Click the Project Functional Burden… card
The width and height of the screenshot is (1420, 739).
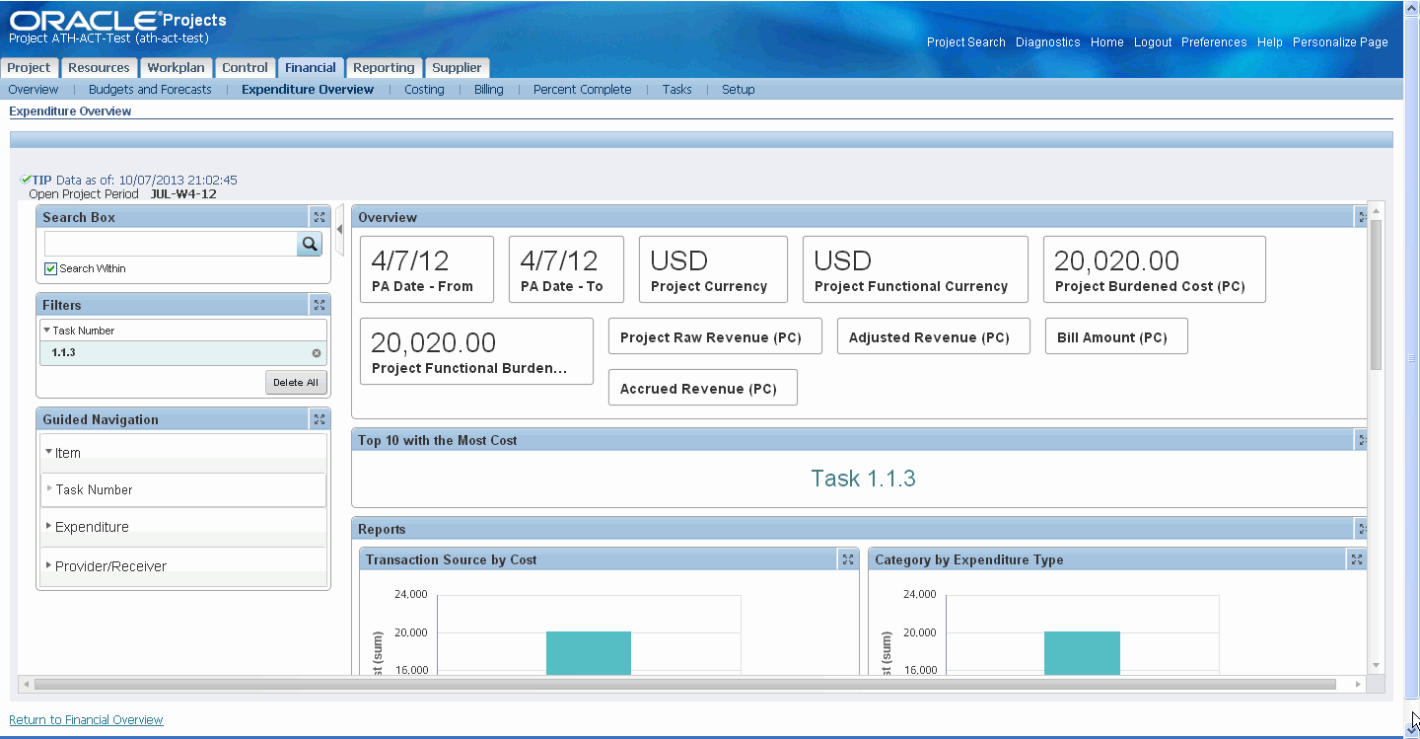click(x=476, y=351)
